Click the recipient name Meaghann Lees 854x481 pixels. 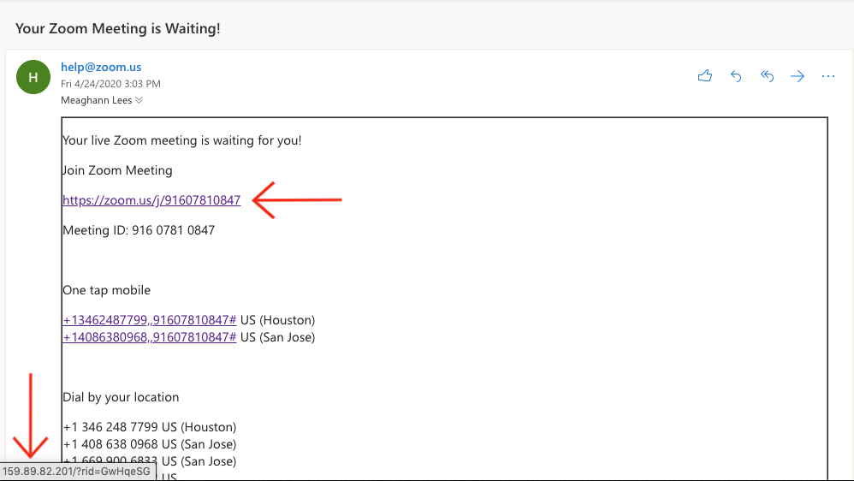[96, 100]
